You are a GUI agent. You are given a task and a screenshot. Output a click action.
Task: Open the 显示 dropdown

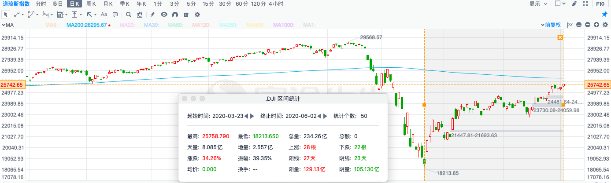pyautogui.click(x=538, y=4)
